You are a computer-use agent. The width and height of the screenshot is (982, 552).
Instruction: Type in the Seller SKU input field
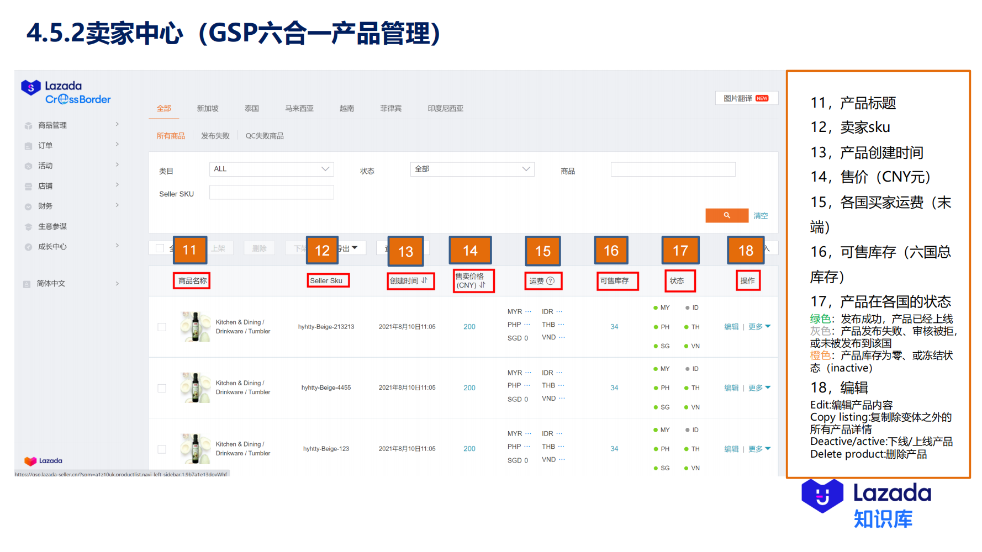(x=271, y=192)
